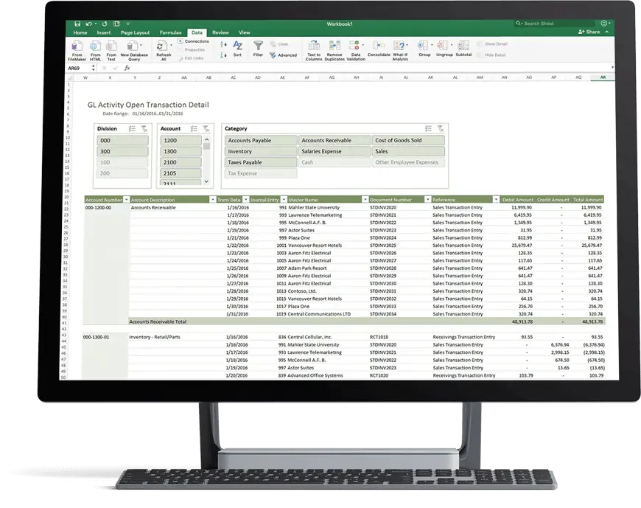The image size is (641, 508).
Task: Open the Reference column filter dropdown
Action: [495, 200]
